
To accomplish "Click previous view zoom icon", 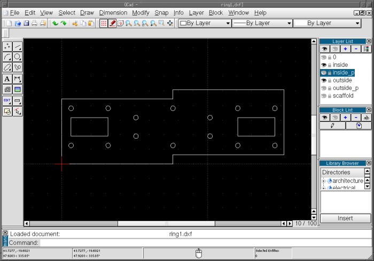I will (153, 23).
